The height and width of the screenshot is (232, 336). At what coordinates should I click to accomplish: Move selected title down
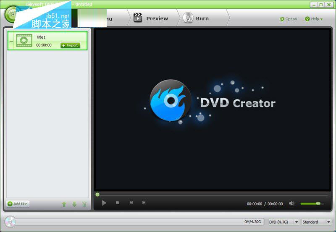point(74,204)
